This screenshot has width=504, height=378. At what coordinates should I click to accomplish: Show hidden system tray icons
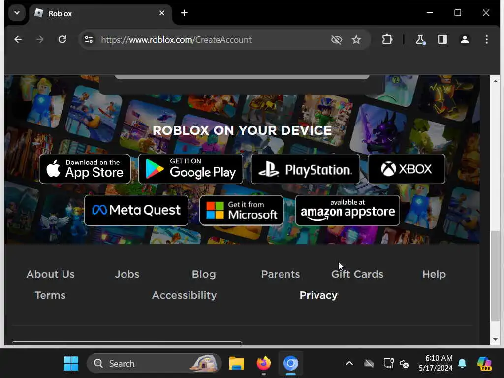click(x=349, y=364)
